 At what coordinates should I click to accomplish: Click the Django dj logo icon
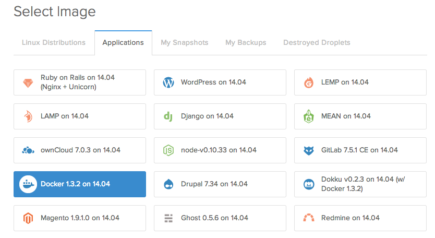(x=168, y=116)
